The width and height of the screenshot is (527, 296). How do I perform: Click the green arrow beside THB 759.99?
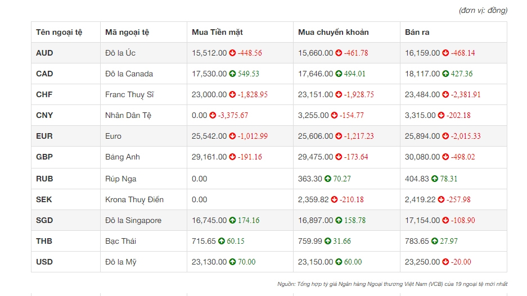click(328, 241)
